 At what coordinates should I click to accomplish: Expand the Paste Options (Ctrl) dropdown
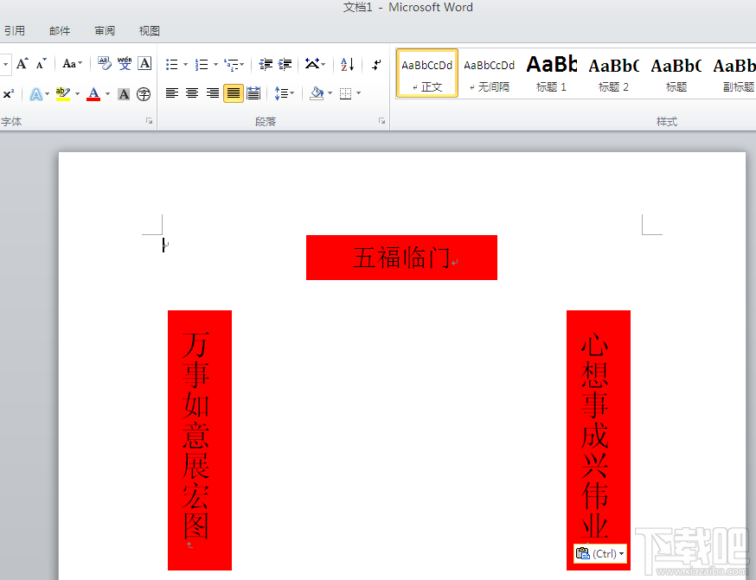click(x=620, y=553)
